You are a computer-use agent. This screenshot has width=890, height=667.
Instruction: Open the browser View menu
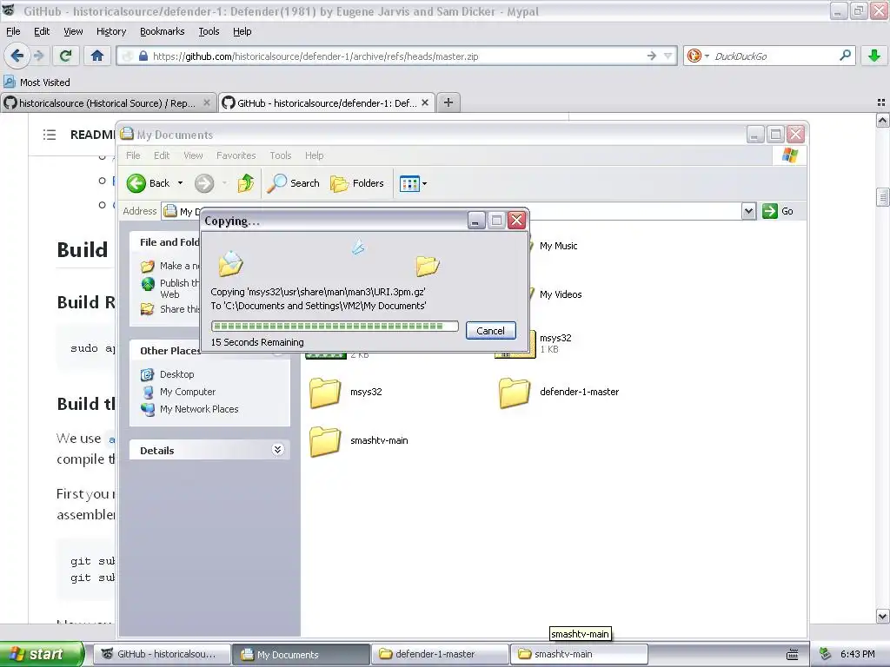click(73, 31)
